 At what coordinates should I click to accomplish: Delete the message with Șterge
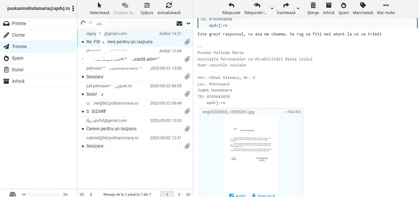pyautogui.click(x=313, y=8)
